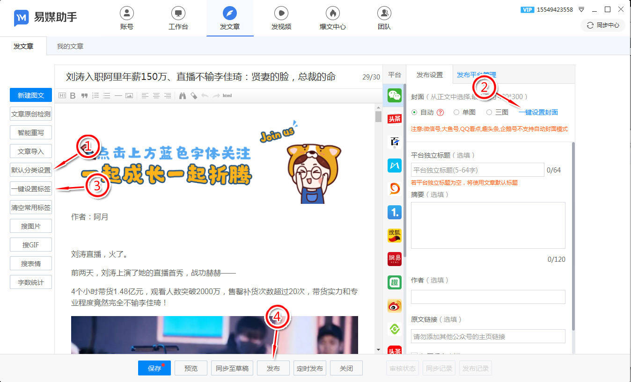Click 一键设置封面 link

tap(538, 112)
